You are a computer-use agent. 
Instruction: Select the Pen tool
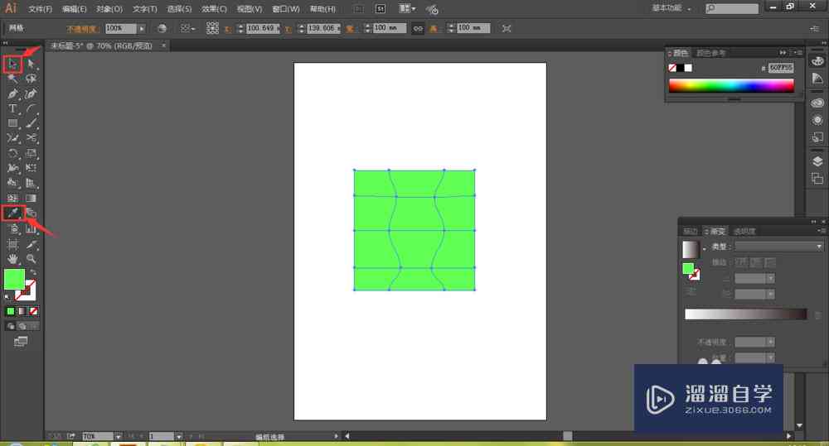pyautogui.click(x=12, y=94)
